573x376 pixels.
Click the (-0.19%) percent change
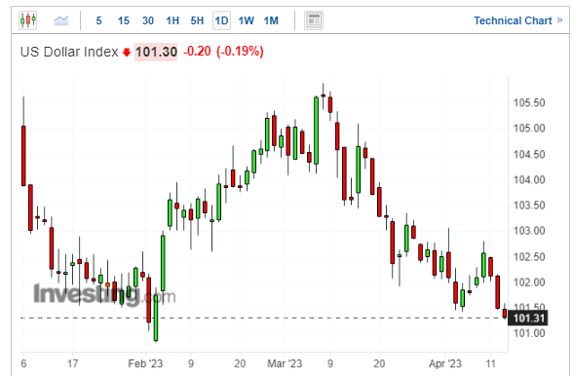tap(240, 52)
